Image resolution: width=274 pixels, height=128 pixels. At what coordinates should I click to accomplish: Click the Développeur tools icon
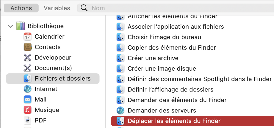pyautogui.click(x=28, y=58)
